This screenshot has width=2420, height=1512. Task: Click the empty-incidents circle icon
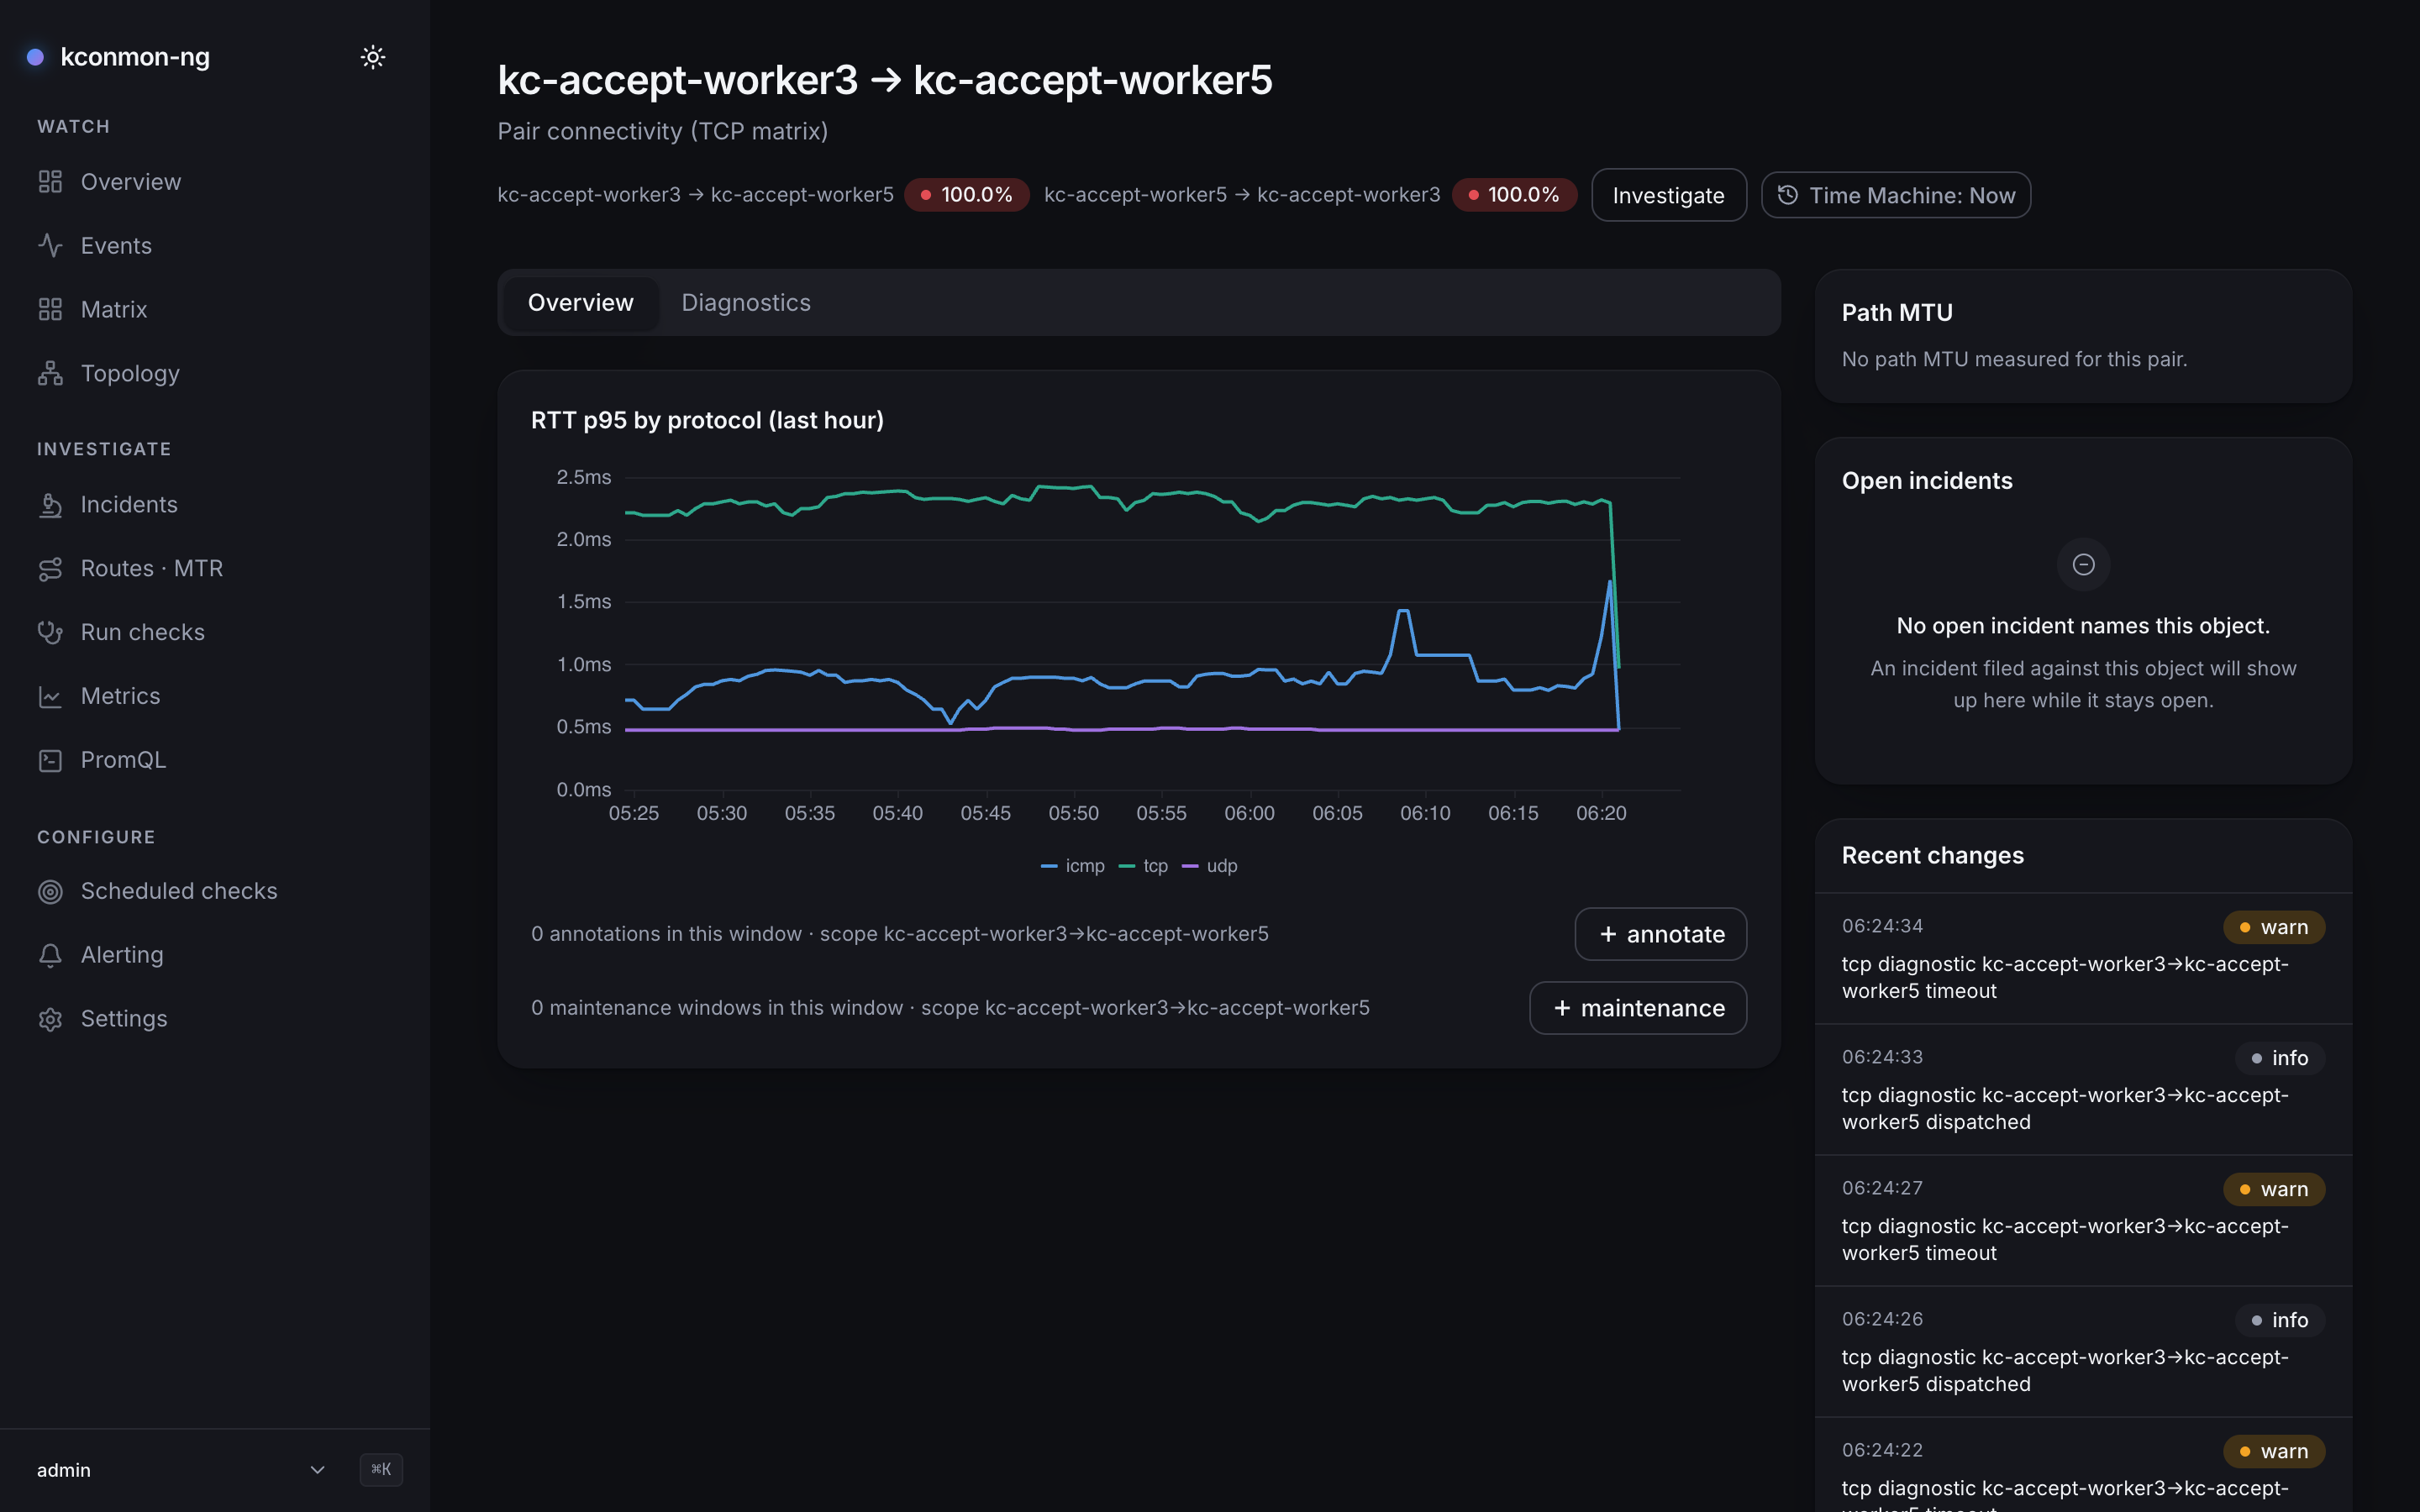2083,565
